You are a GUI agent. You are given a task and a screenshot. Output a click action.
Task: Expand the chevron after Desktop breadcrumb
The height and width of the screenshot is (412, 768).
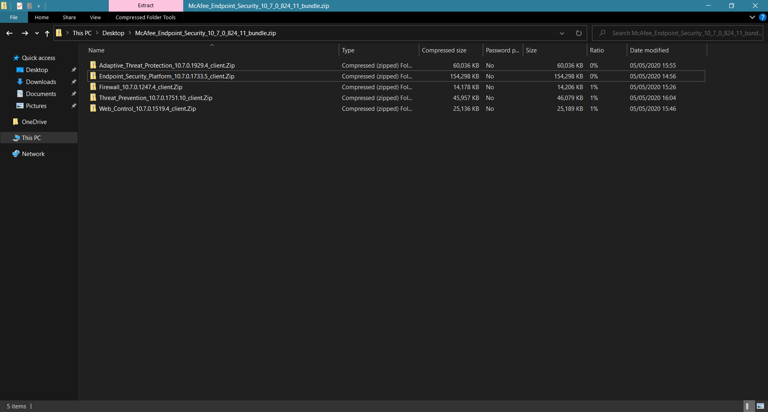(130, 33)
